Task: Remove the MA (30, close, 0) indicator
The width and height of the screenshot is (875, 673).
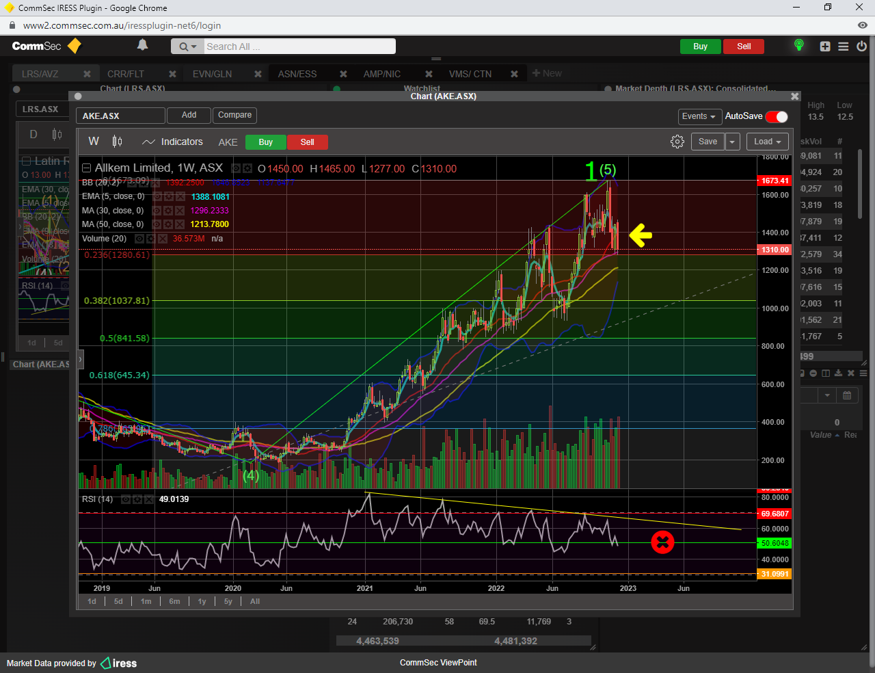Action: tap(180, 211)
